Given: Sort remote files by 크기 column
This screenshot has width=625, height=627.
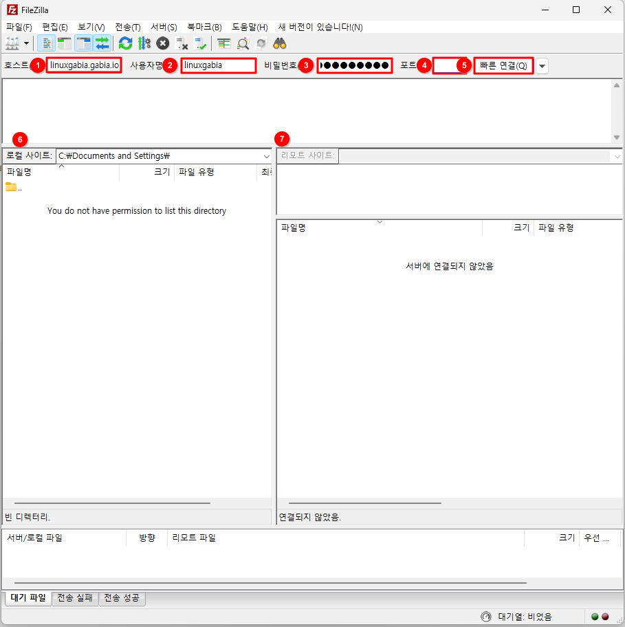Looking at the screenshot, I should click(x=508, y=228).
